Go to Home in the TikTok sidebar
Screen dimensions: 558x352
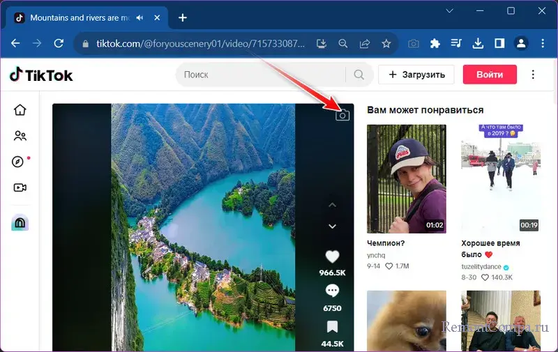pyautogui.click(x=20, y=110)
